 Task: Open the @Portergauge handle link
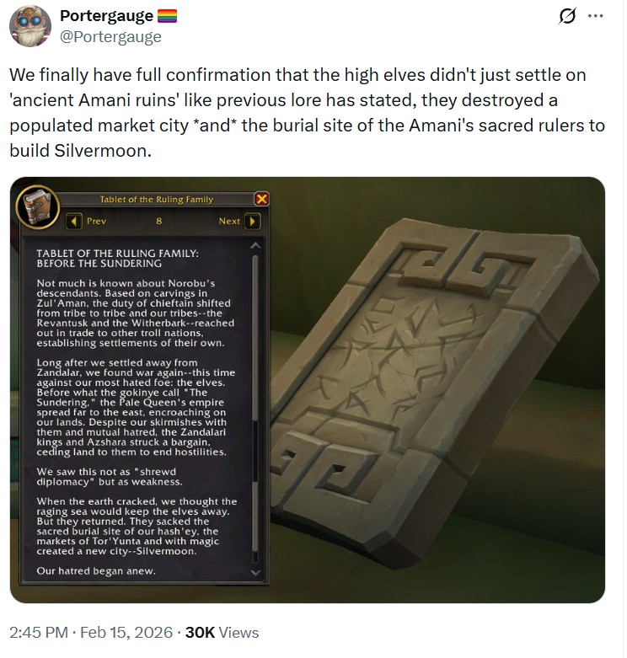[110, 37]
